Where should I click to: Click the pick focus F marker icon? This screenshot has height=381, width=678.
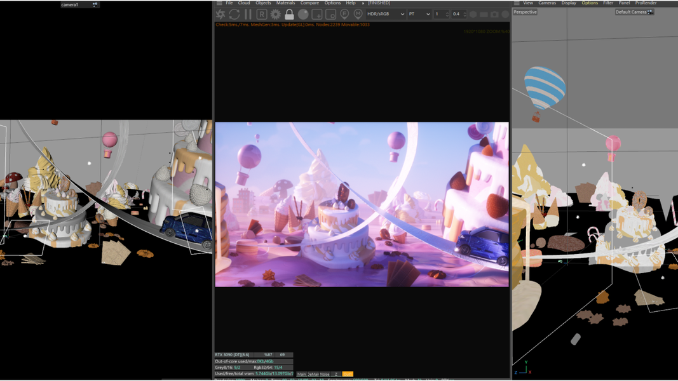pos(344,14)
